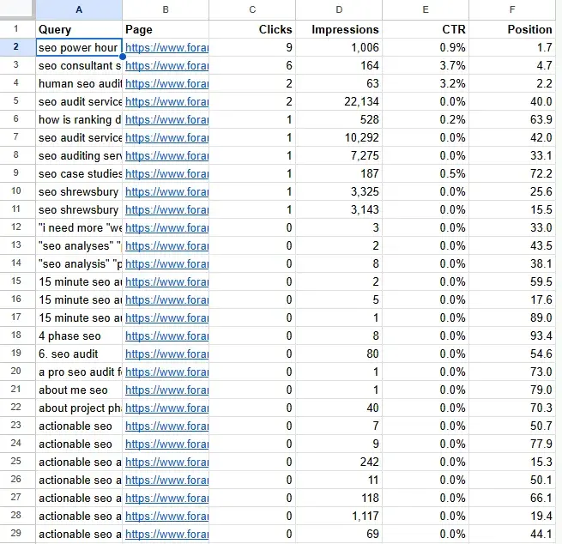Select the cell showing 10,292 impressions

pos(340,137)
